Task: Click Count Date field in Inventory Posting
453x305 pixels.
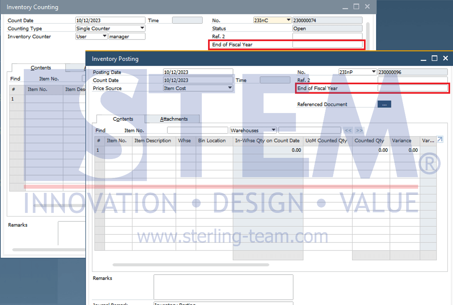Action: coord(198,80)
